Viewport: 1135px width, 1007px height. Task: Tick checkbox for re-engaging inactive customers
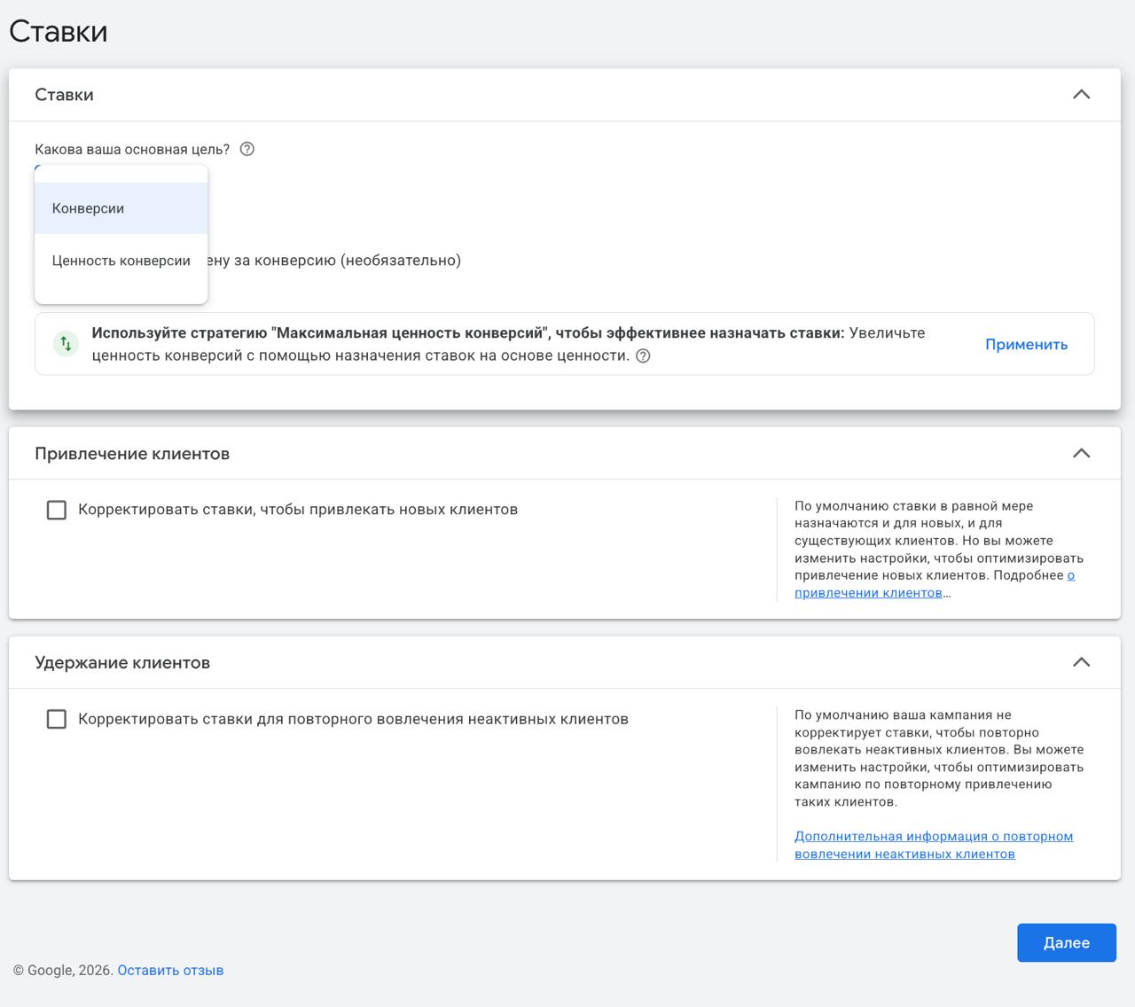click(x=57, y=719)
